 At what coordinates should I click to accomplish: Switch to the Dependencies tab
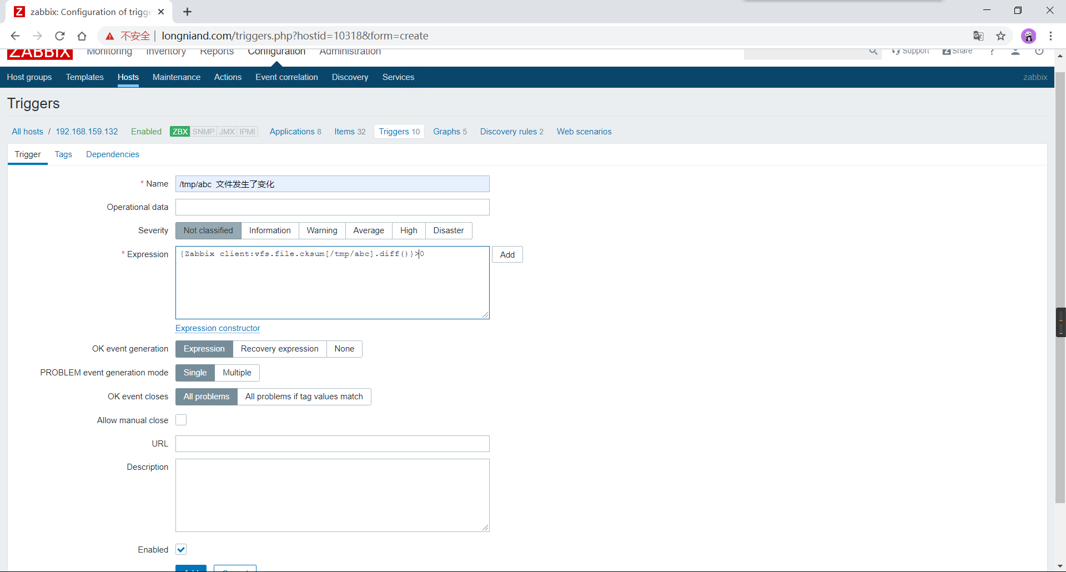coord(113,154)
